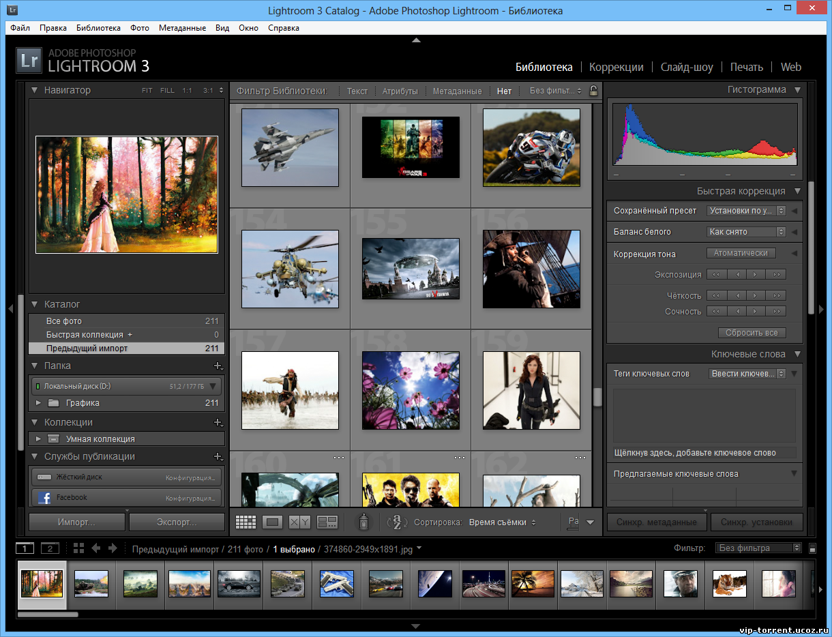
Task: Hide filmstrip with bottom center arrow
Action: click(x=416, y=626)
